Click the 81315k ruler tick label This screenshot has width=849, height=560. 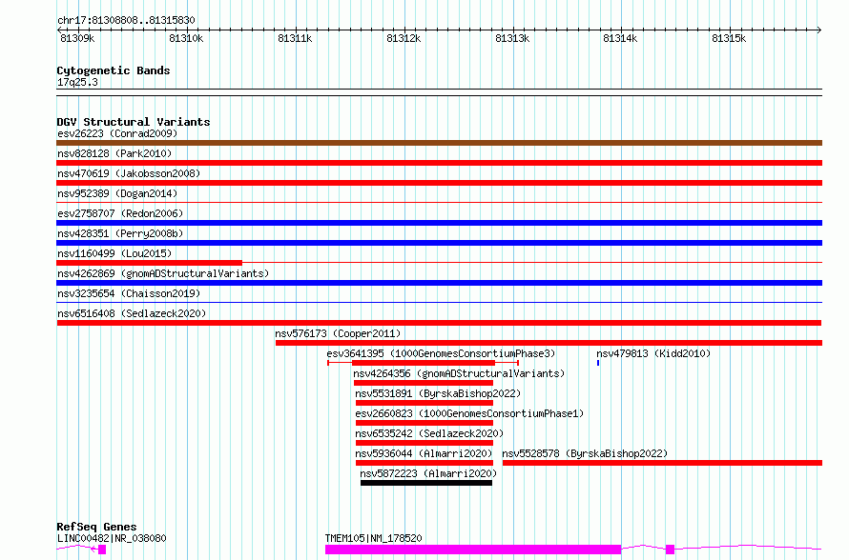coord(729,38)
